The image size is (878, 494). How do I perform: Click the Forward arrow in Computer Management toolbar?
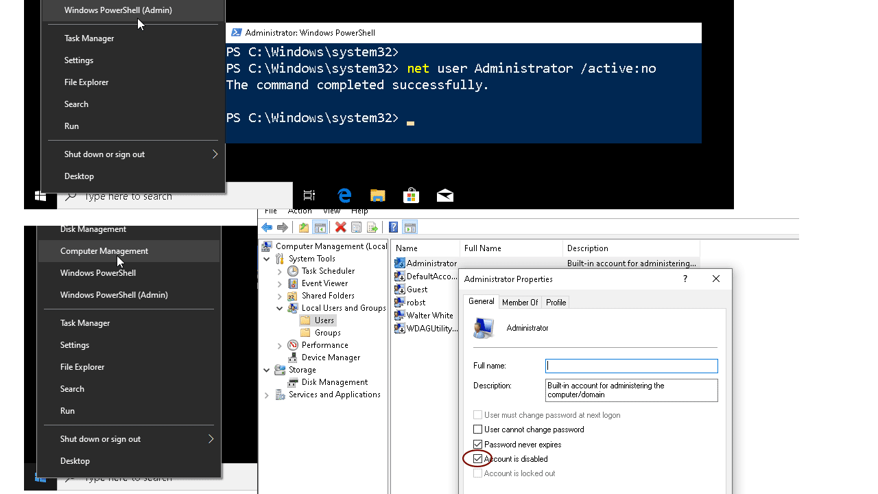tap(282, 228)
